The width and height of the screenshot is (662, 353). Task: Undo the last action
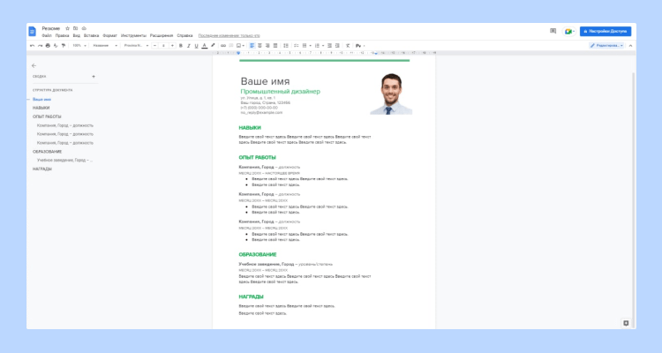pyautogui.click(x=32, y=46)
